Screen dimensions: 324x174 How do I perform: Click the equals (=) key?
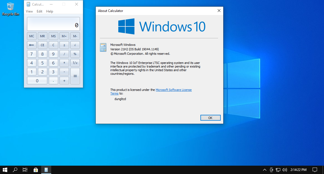click(75, 76)
